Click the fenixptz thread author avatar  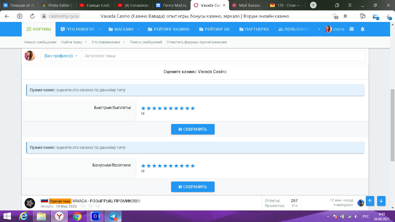(30, 203)
